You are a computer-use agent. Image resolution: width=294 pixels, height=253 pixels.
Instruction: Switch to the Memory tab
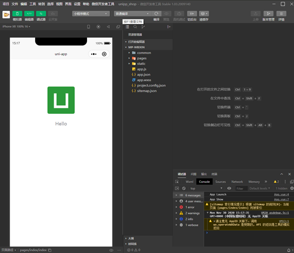pyautogui.click(x=254, y=182)
